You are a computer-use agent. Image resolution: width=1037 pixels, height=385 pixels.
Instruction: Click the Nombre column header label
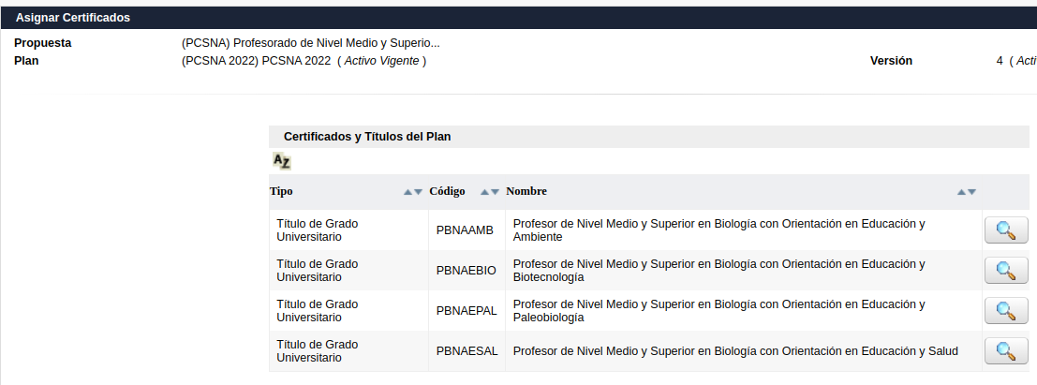pyautogui.click(x=526, y=191)
